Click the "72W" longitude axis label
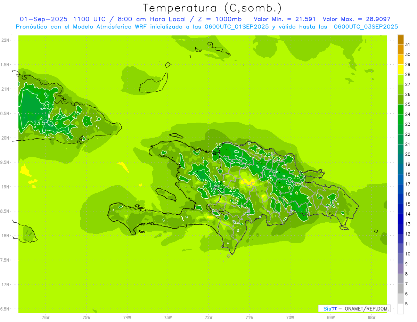This screenshot has width=417, height=322. (x=208, y=317)
